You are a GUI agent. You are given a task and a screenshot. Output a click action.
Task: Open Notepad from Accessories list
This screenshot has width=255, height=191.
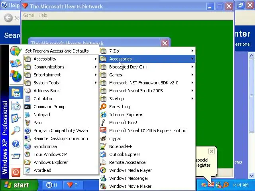coord(61,115)
